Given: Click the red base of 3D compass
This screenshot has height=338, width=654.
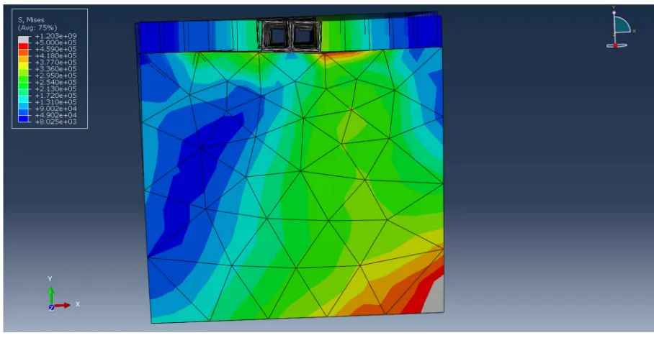Looking at the screenshot, I should [x=615, y=45].
